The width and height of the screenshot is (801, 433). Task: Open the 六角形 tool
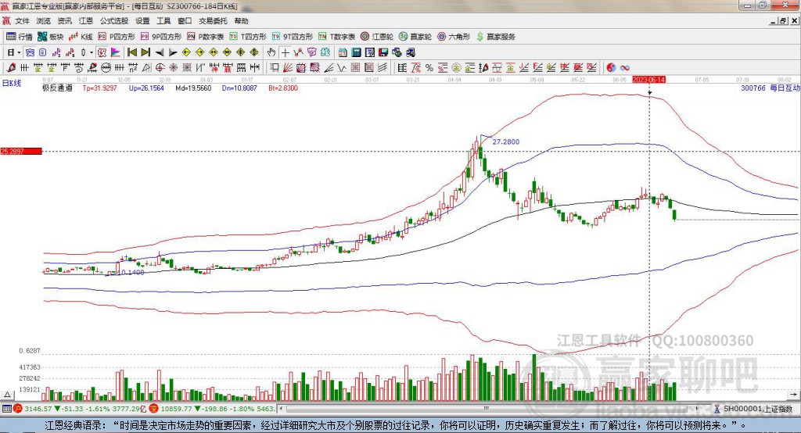[454, 37]
